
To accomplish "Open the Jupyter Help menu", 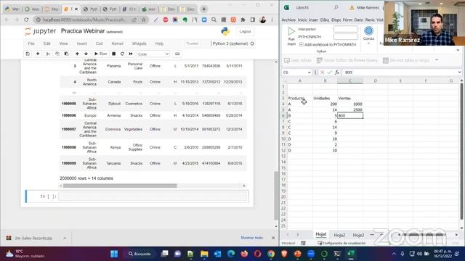I will (159, 43).
